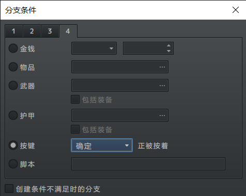Decrease 金钱 value with down arrow
246x196 pixels.
(169, 51)
